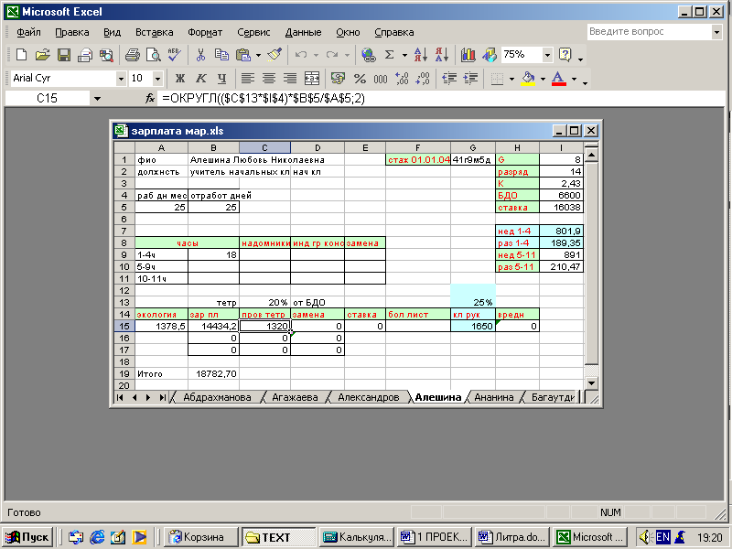Image resolution: width=732 pixels, height=549 pixels.
Task: Expand the 75% zoom dropdown
Action: 547,55
